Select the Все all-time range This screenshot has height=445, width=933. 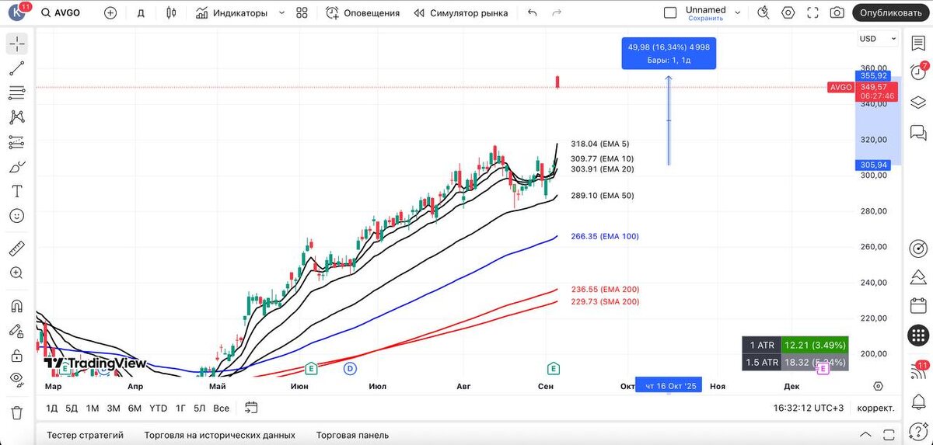tap(221, 408)
